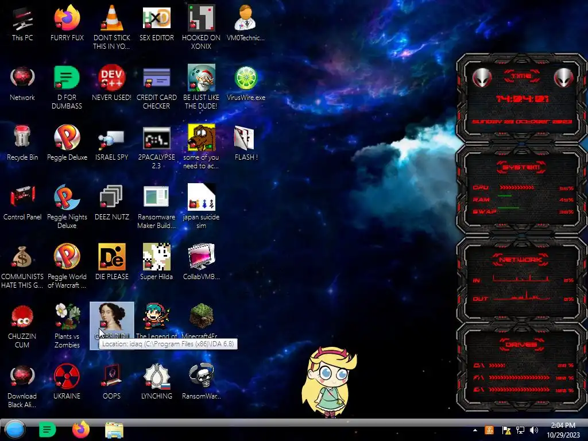Viewport: 588px width, 441px height.
Task: Click the orange tray application icon
Action: [x=489, y=430]
